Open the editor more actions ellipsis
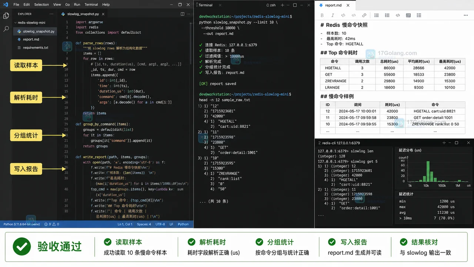474x267 pixels. point(189,14)
